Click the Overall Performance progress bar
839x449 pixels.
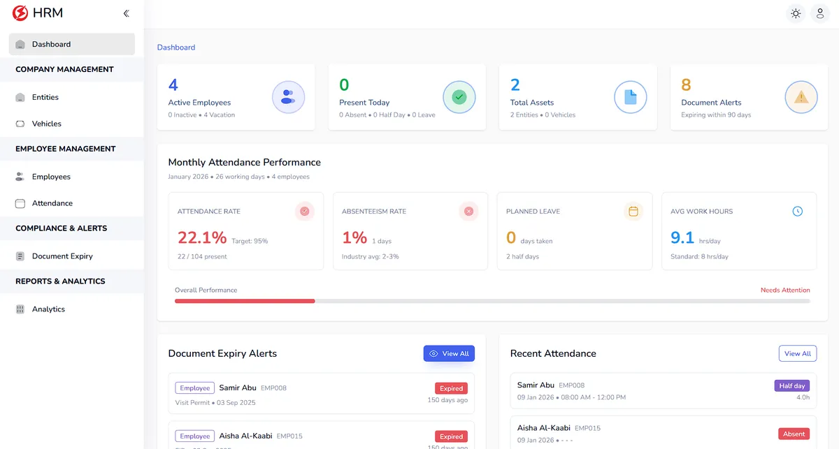coord(492,301)
